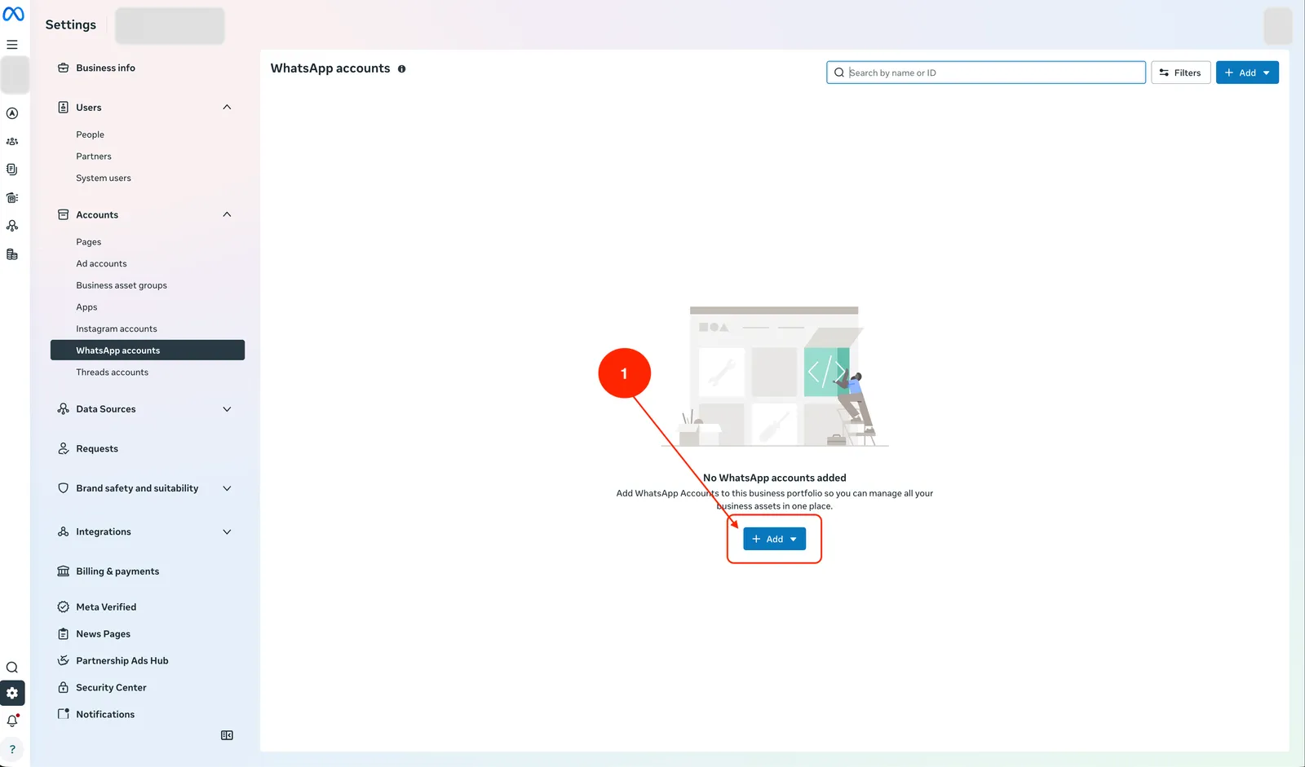
Task: Click the settings gear icon
Action: tap(12, 693)
